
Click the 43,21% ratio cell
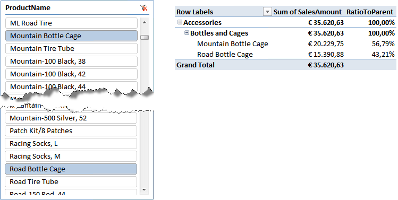coord(383,55)
